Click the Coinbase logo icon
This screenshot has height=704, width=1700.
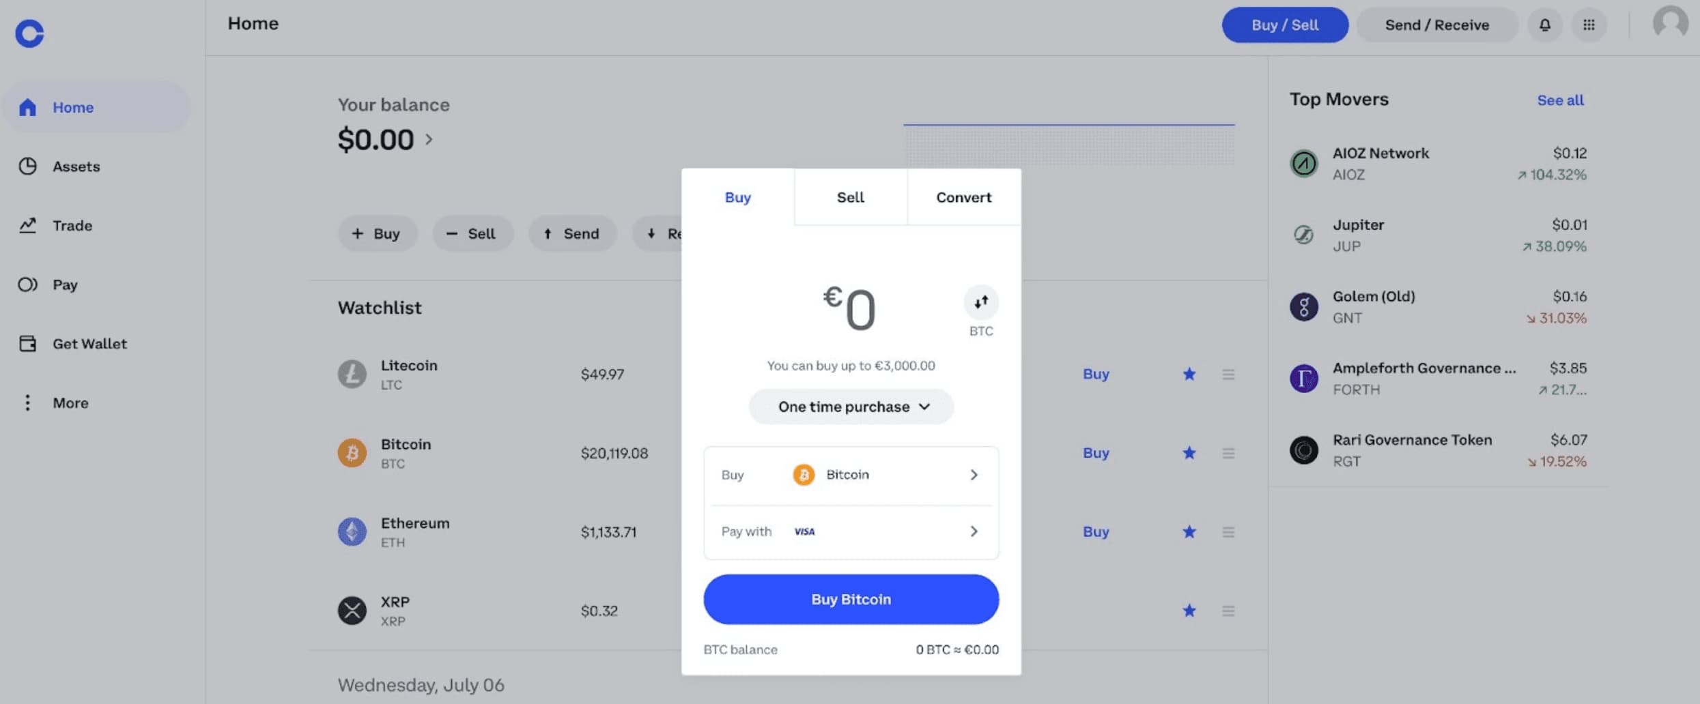point(29,32)
